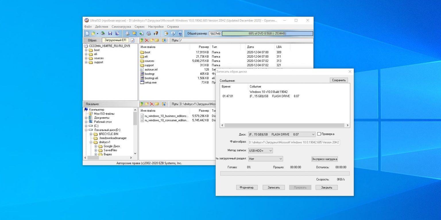
Task: Go up one folder in the local pane
Action: tap(142, 104)
